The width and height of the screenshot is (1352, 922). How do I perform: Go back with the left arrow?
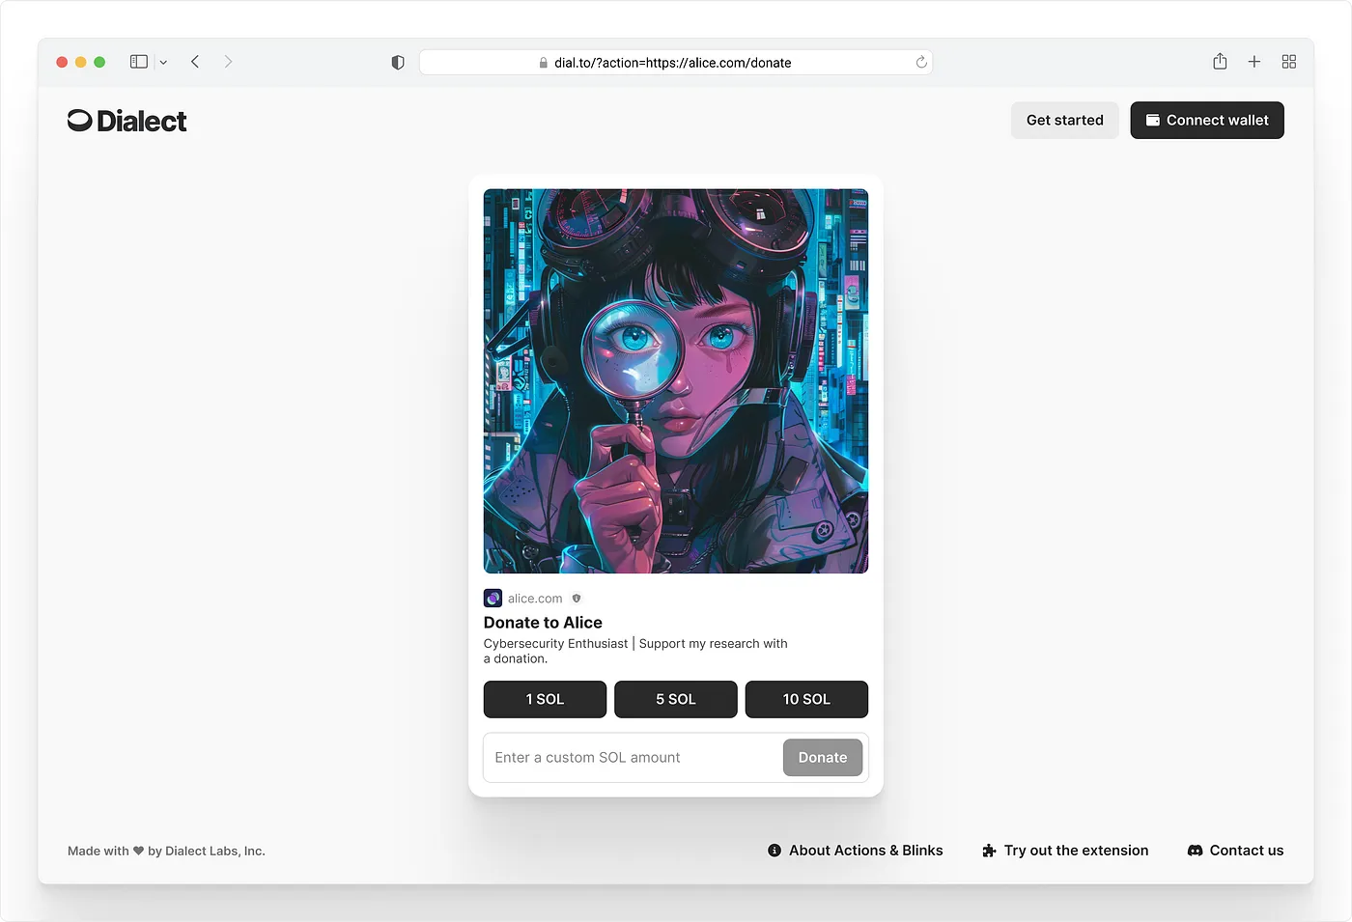(x=195, y=62)
